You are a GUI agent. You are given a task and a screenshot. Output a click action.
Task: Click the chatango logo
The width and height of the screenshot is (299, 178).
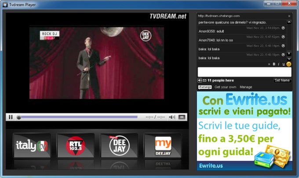point(205,87)
